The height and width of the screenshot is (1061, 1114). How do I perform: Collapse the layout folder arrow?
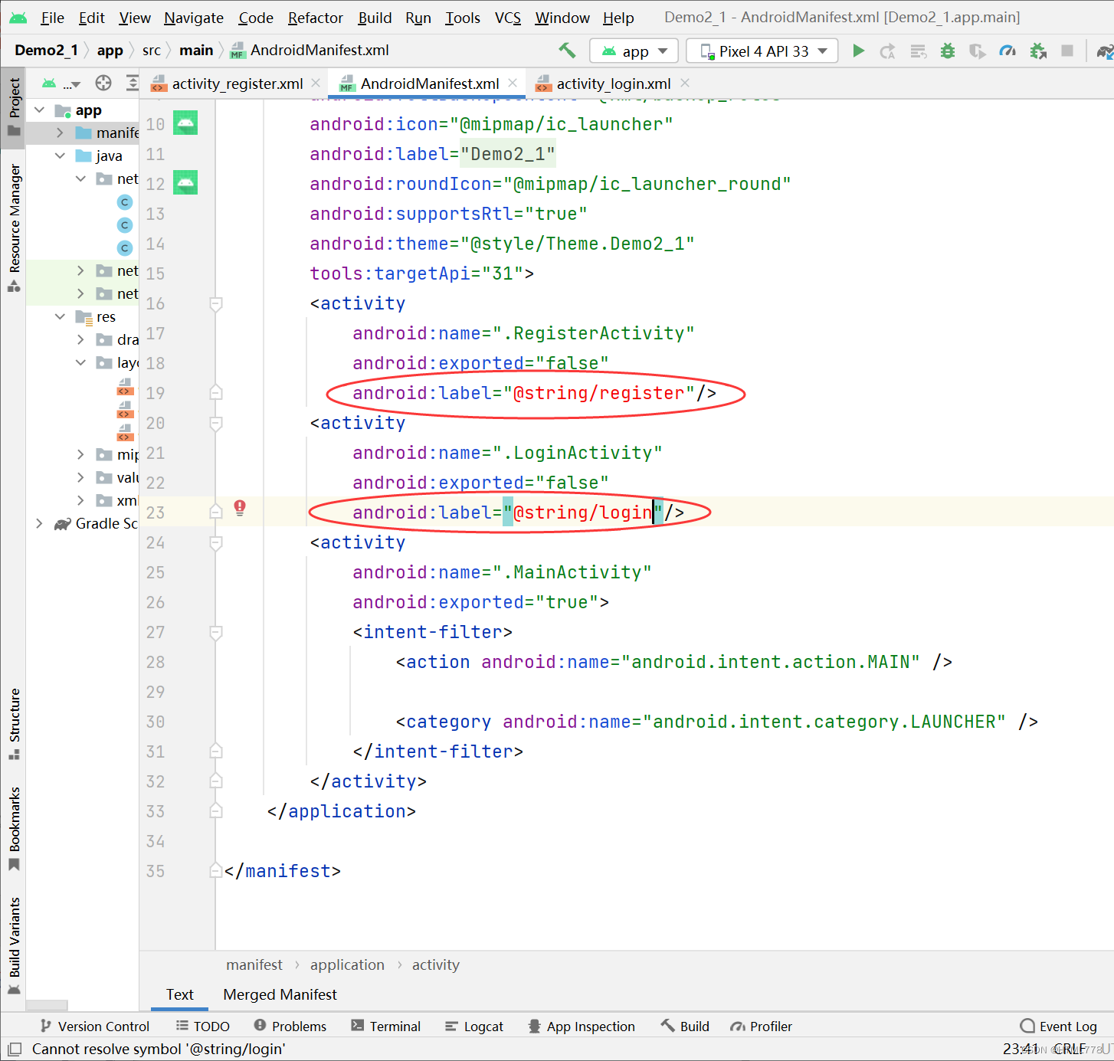81,362
